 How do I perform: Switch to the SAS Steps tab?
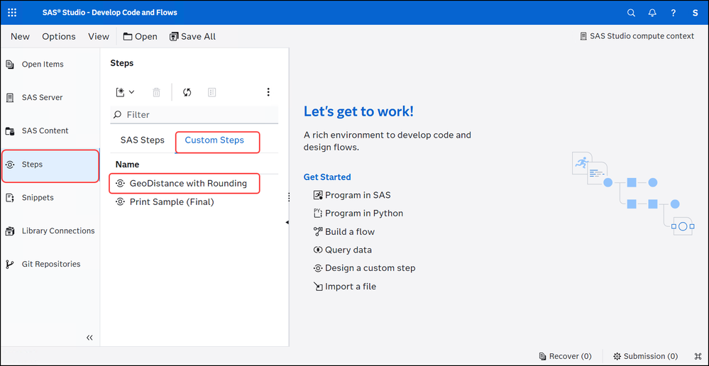[143, 140]
